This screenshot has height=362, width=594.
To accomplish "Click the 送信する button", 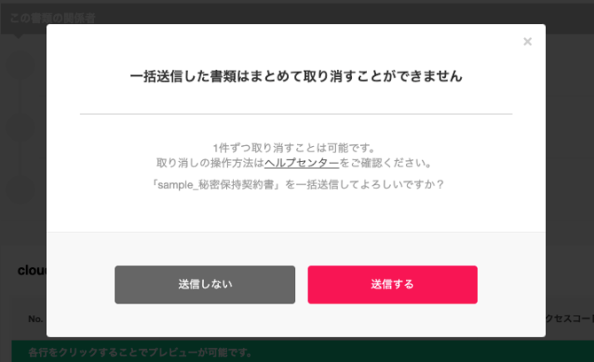I will (393, 284).
